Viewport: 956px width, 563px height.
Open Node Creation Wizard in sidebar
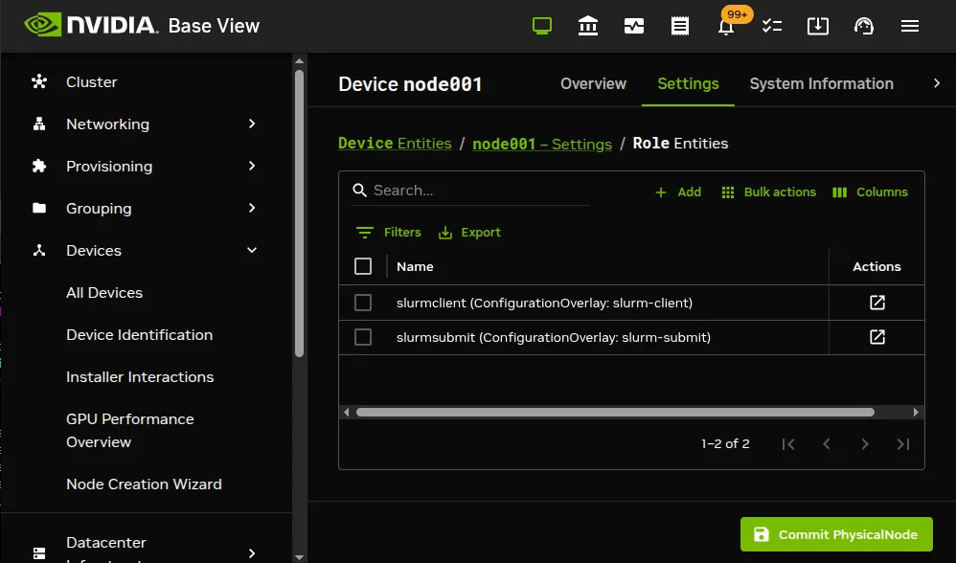[x=144, y=484]
